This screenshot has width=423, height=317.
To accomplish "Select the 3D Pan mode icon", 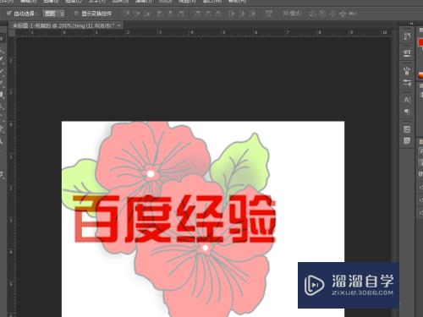I will tap(332, 14).
